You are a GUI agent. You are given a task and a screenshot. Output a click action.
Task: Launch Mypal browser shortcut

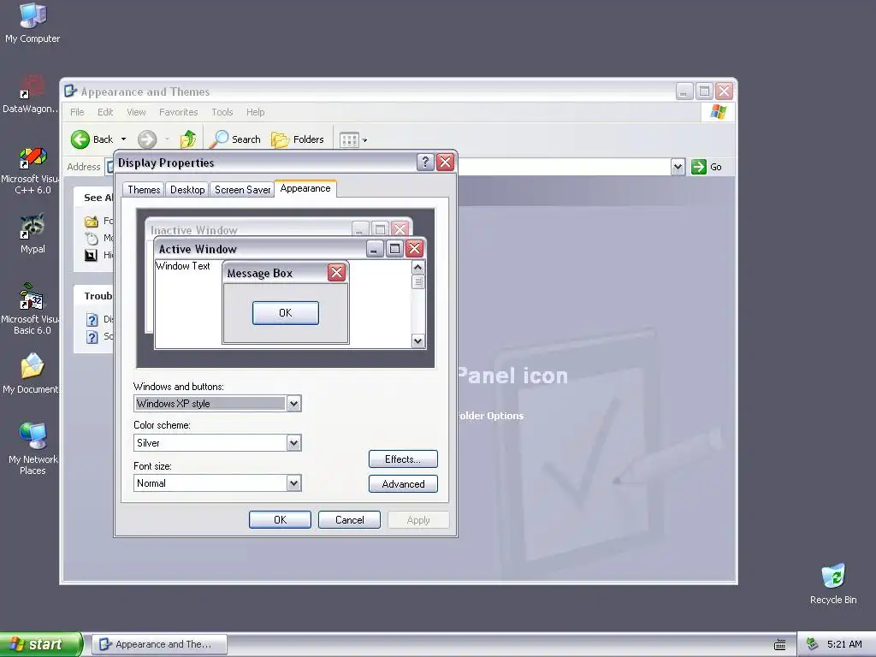click(33, 234)
